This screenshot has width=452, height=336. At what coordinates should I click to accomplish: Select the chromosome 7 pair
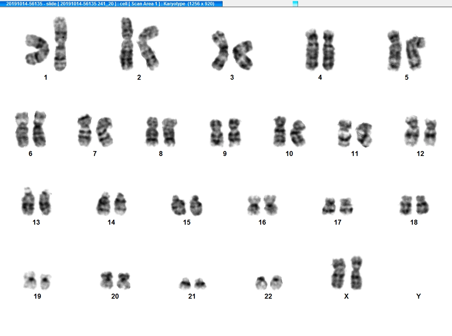[x=95, y=130]
